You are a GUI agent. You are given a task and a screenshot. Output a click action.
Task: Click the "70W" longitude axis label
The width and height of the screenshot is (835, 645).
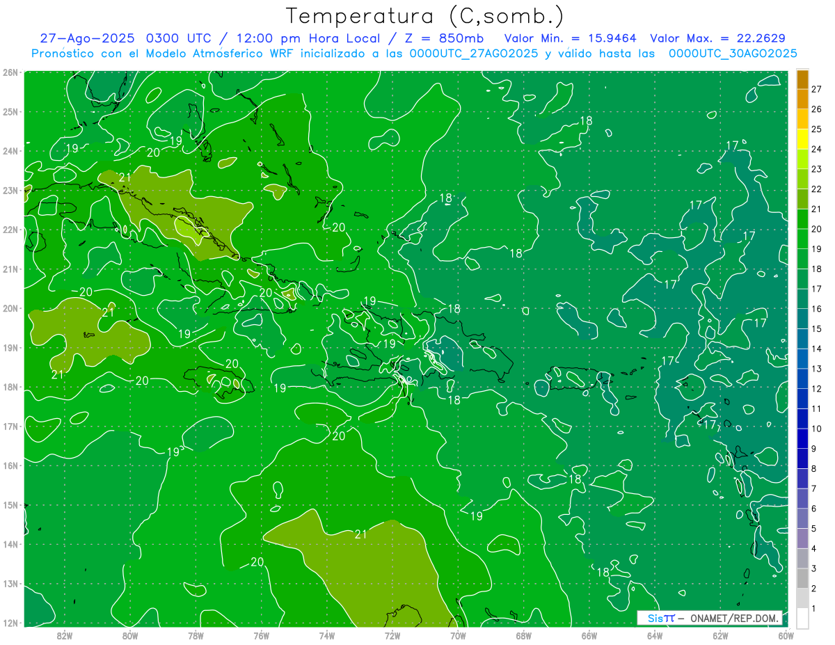(458, 635)
